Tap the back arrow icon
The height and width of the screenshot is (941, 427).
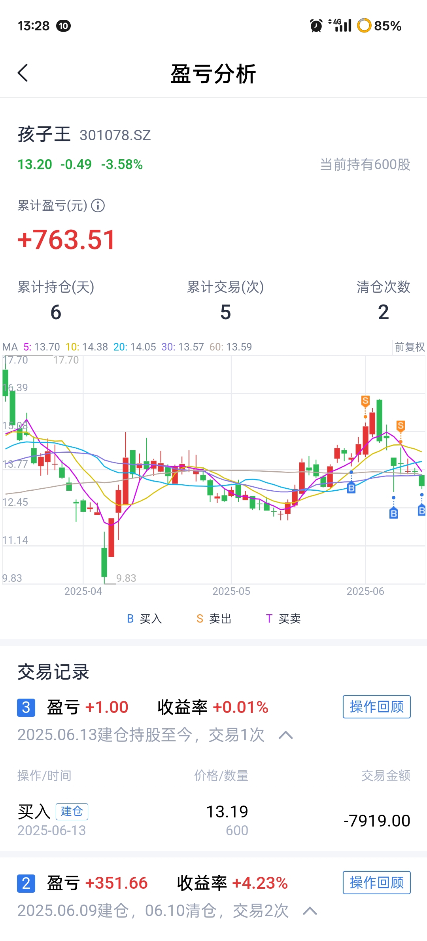click(23, 73)
